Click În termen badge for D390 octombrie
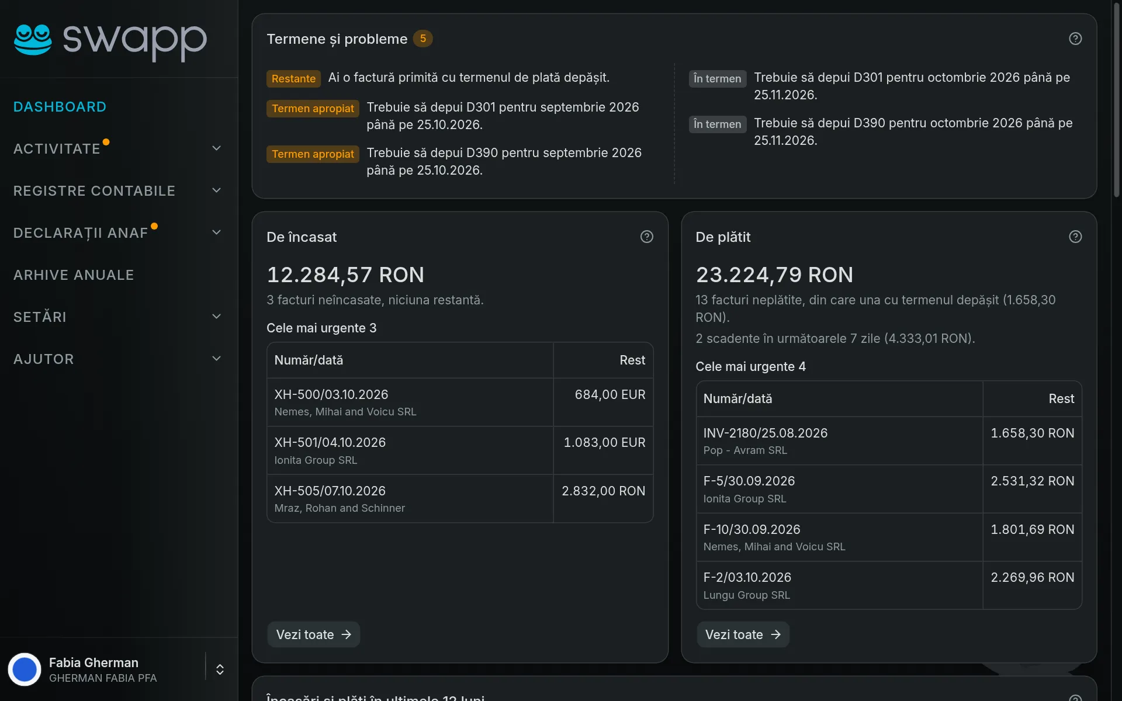 [x=717, y=124]
